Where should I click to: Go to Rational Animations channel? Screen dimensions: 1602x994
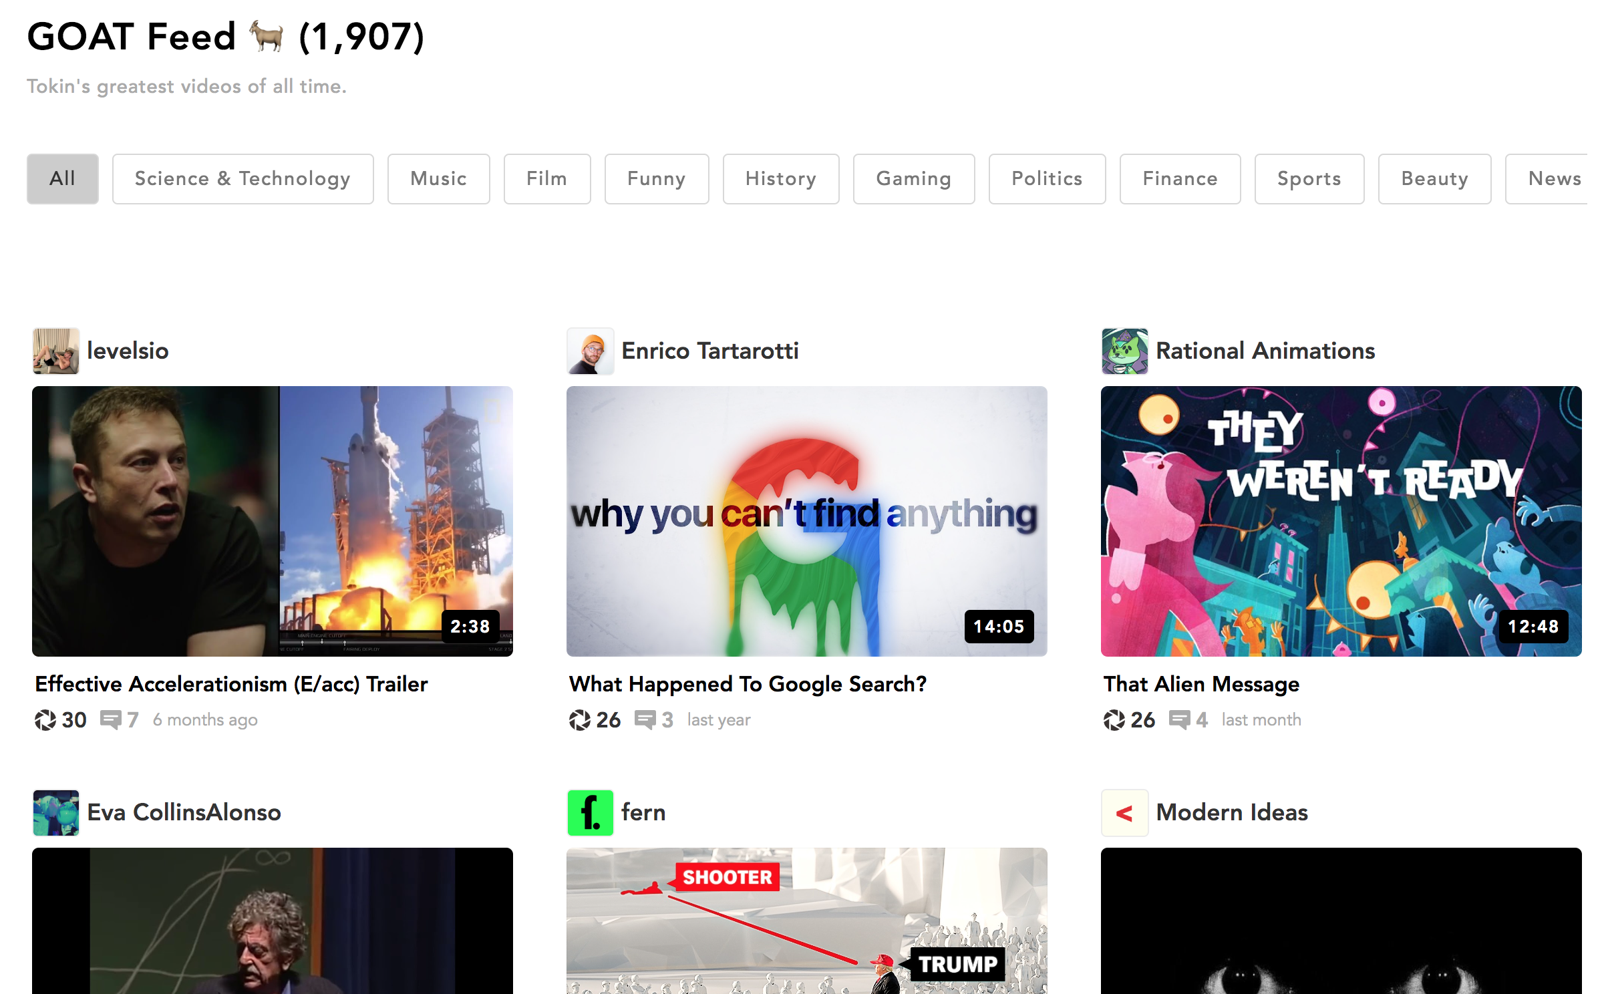pos(1265,351)
